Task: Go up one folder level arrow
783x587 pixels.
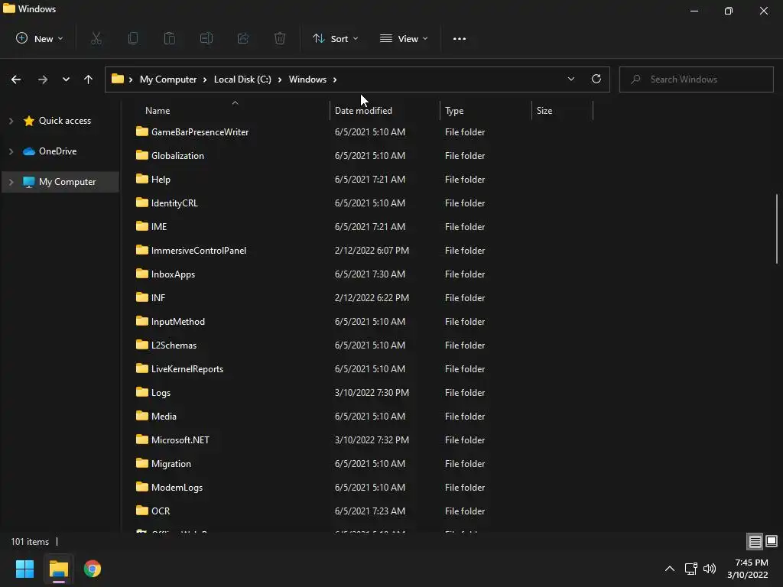Action: (x=89, y=79)
